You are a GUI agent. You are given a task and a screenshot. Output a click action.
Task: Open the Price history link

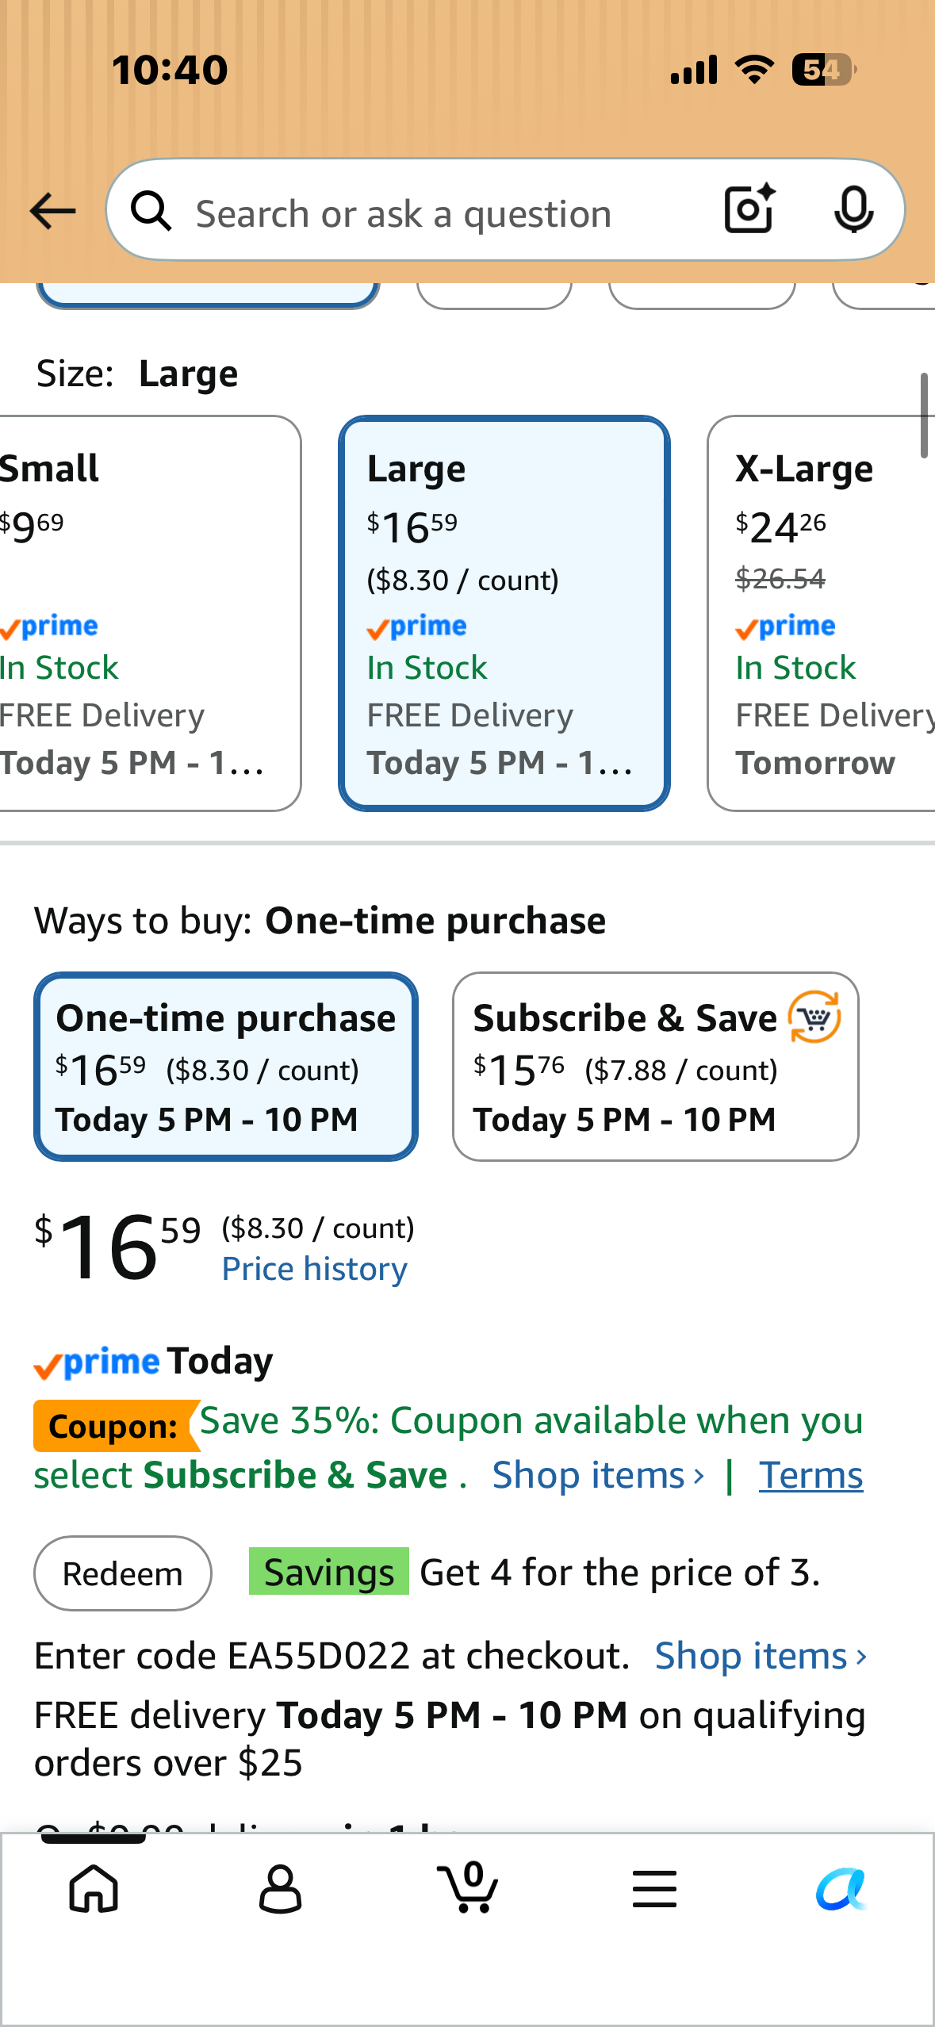coord(315,1270)
